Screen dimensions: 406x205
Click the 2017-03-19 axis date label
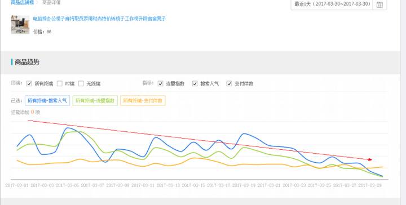pos(244,185)
